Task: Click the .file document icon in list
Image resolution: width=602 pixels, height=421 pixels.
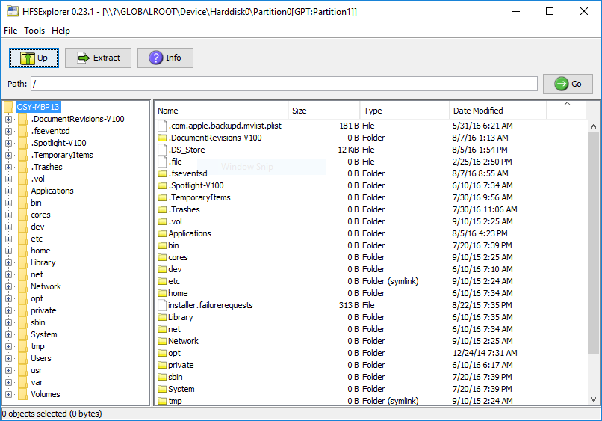Action: coord(162,162)
